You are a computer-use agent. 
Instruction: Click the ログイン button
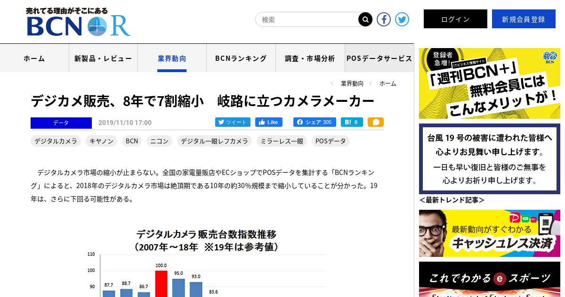(455, 19)
